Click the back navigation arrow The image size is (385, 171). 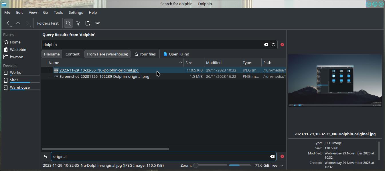tap(8, 23)
